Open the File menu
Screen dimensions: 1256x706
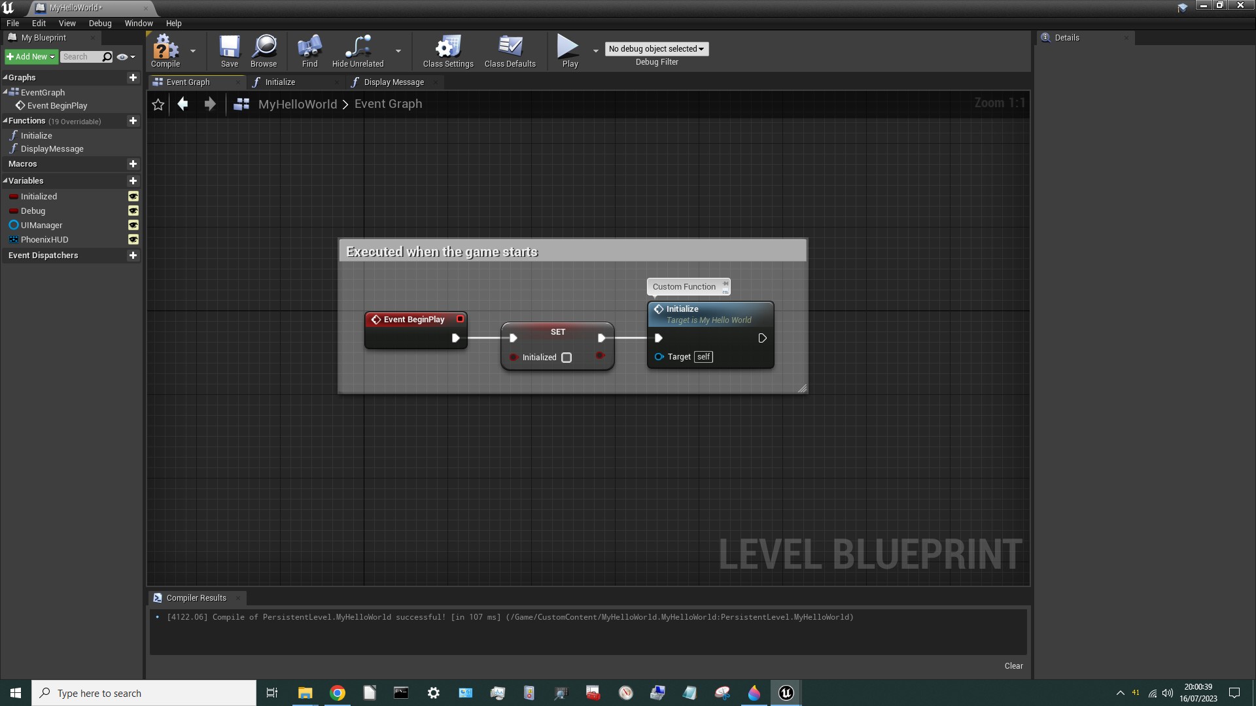click(x=12, y=23)
